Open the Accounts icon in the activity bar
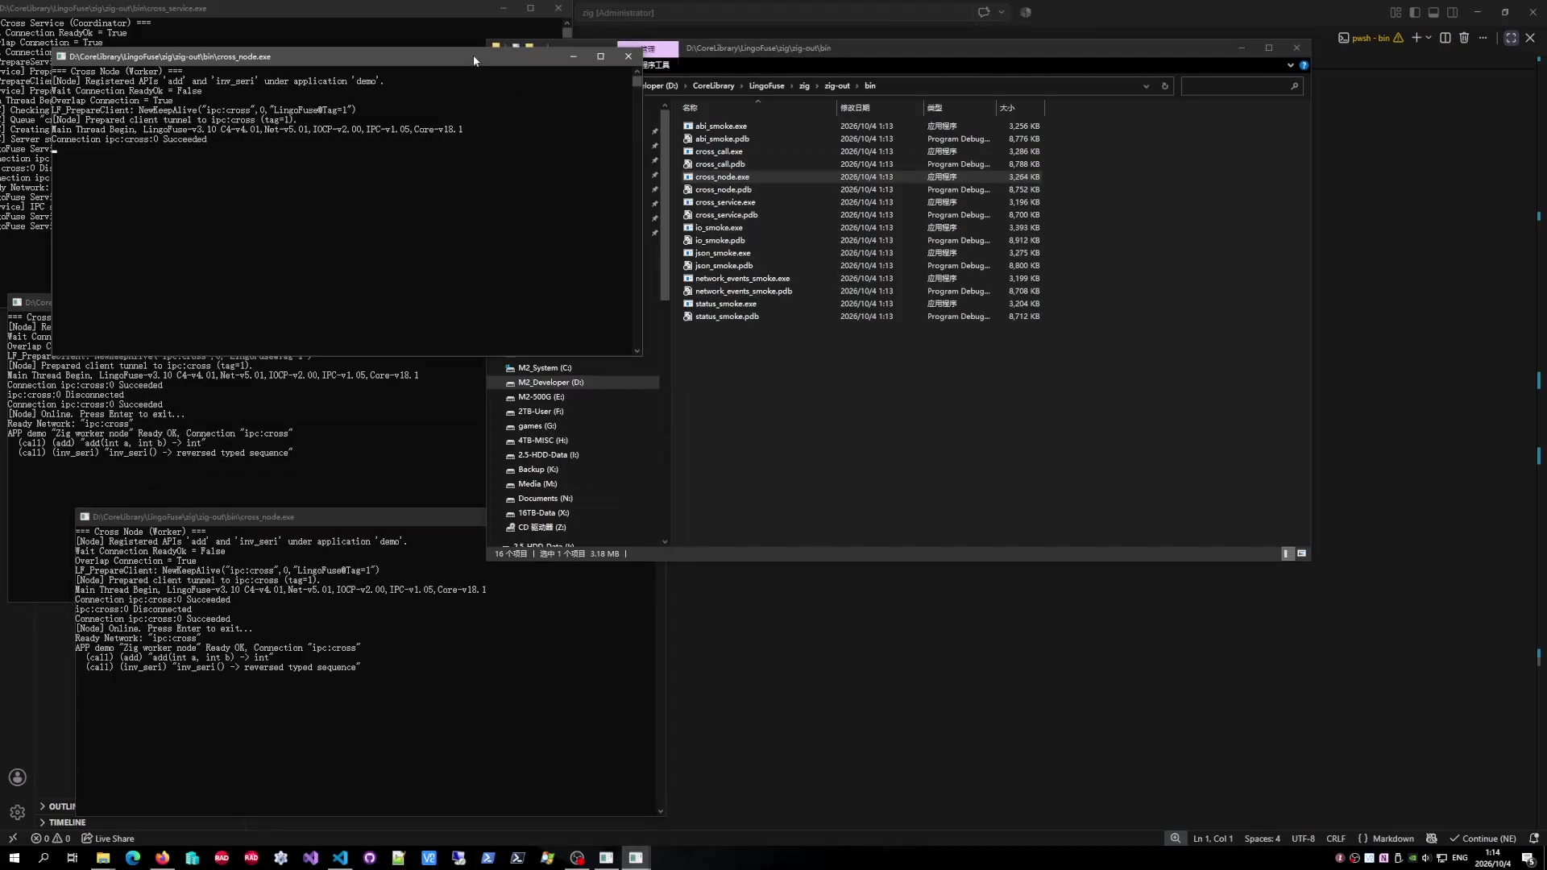This screenshot has height=870, width=1547. click(18, 777)
